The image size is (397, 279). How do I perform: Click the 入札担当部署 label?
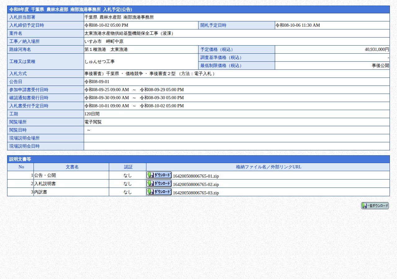46,17
